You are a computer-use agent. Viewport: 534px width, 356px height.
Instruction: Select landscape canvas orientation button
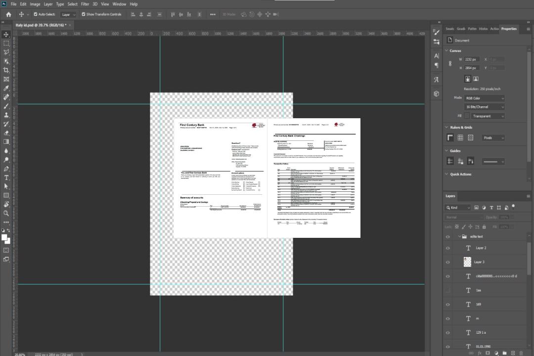(476, 79)
